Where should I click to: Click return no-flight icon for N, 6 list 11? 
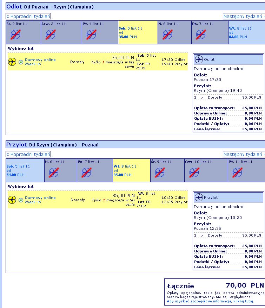point(54,172)
